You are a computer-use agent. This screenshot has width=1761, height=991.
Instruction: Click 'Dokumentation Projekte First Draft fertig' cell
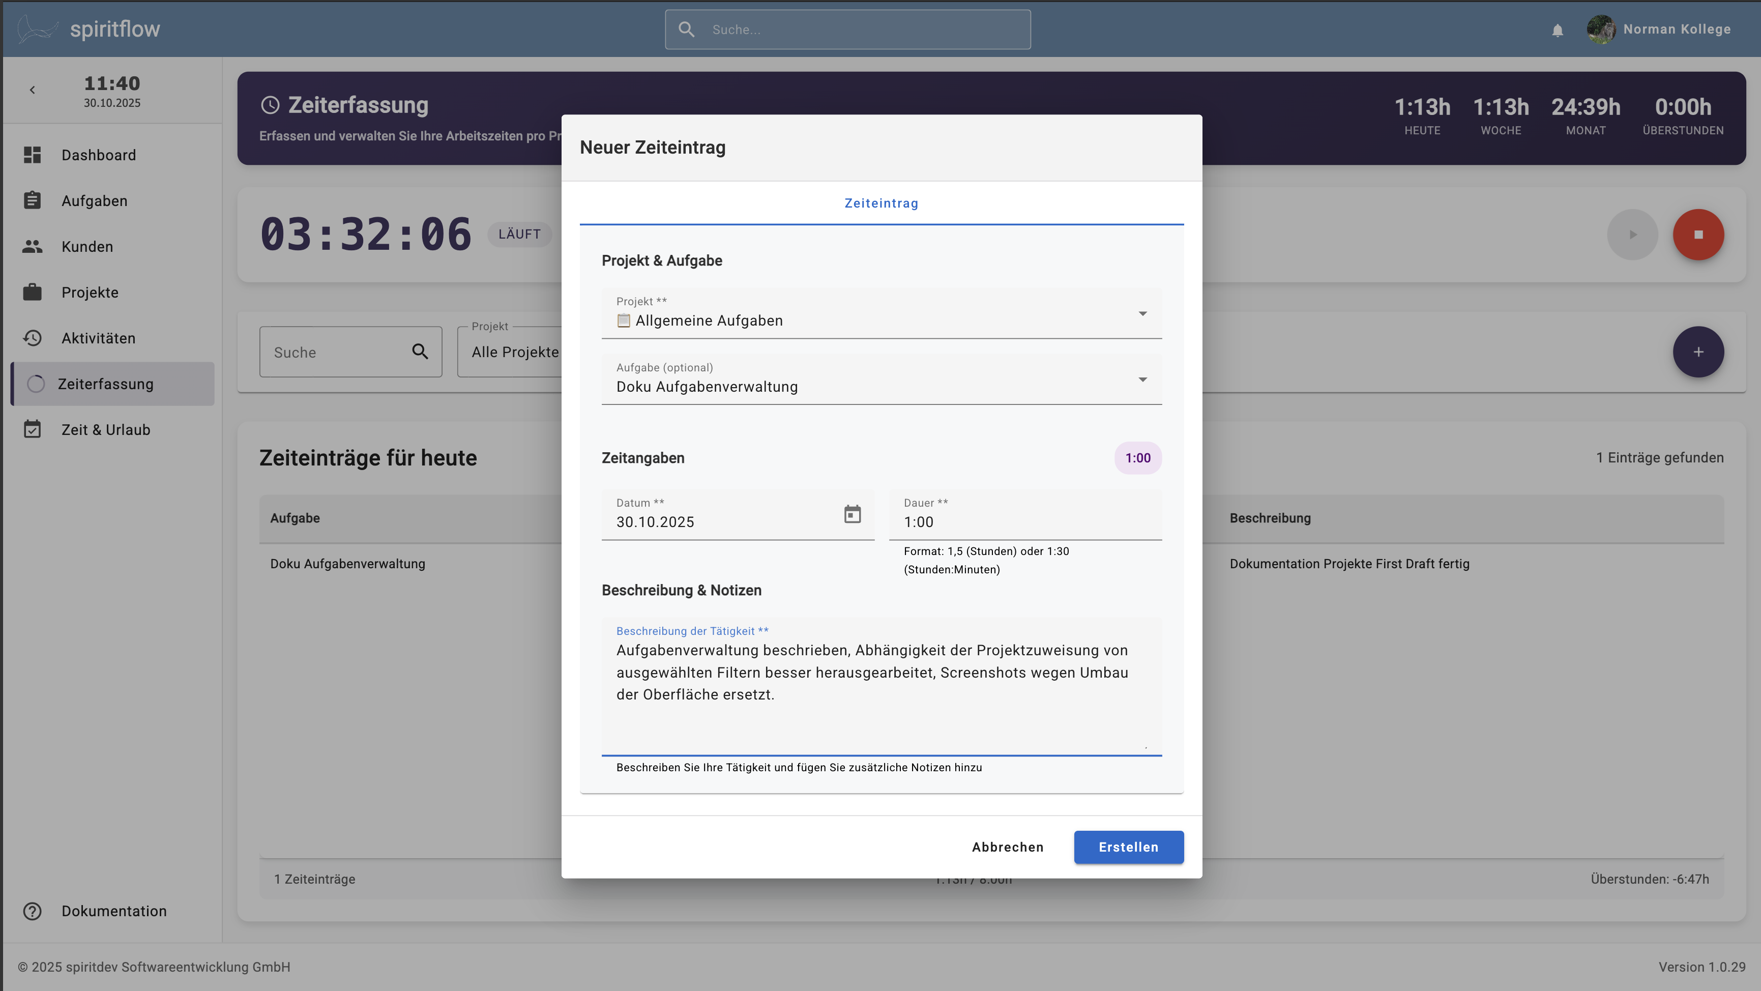click(1349, 564)
